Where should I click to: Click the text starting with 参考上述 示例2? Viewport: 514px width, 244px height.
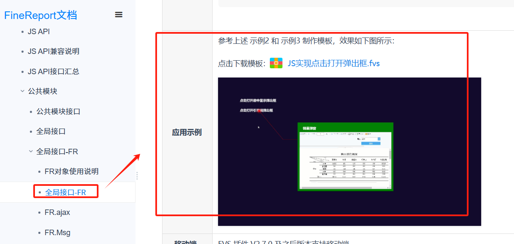click(306, 41)
